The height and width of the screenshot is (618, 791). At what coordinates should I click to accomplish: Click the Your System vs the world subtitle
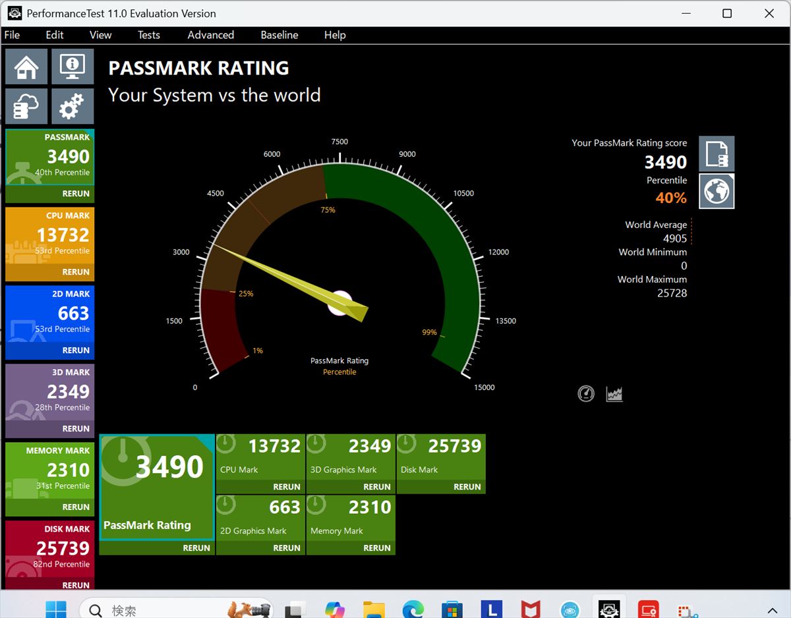pyautogui.click(x=214, y=95)
